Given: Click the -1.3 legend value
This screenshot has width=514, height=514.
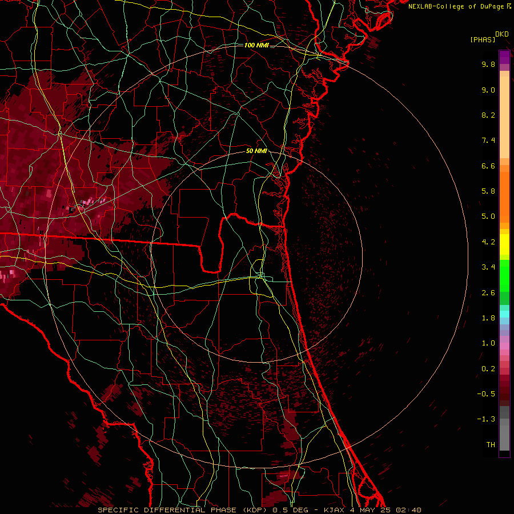Looking at the screenshot, I should (486, 419).
